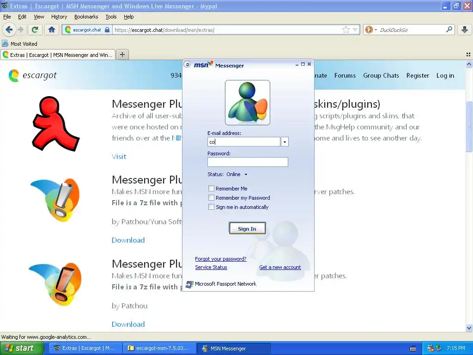Open Group Chats in the site navigation

pyautogui.click(x=381, y=75)
